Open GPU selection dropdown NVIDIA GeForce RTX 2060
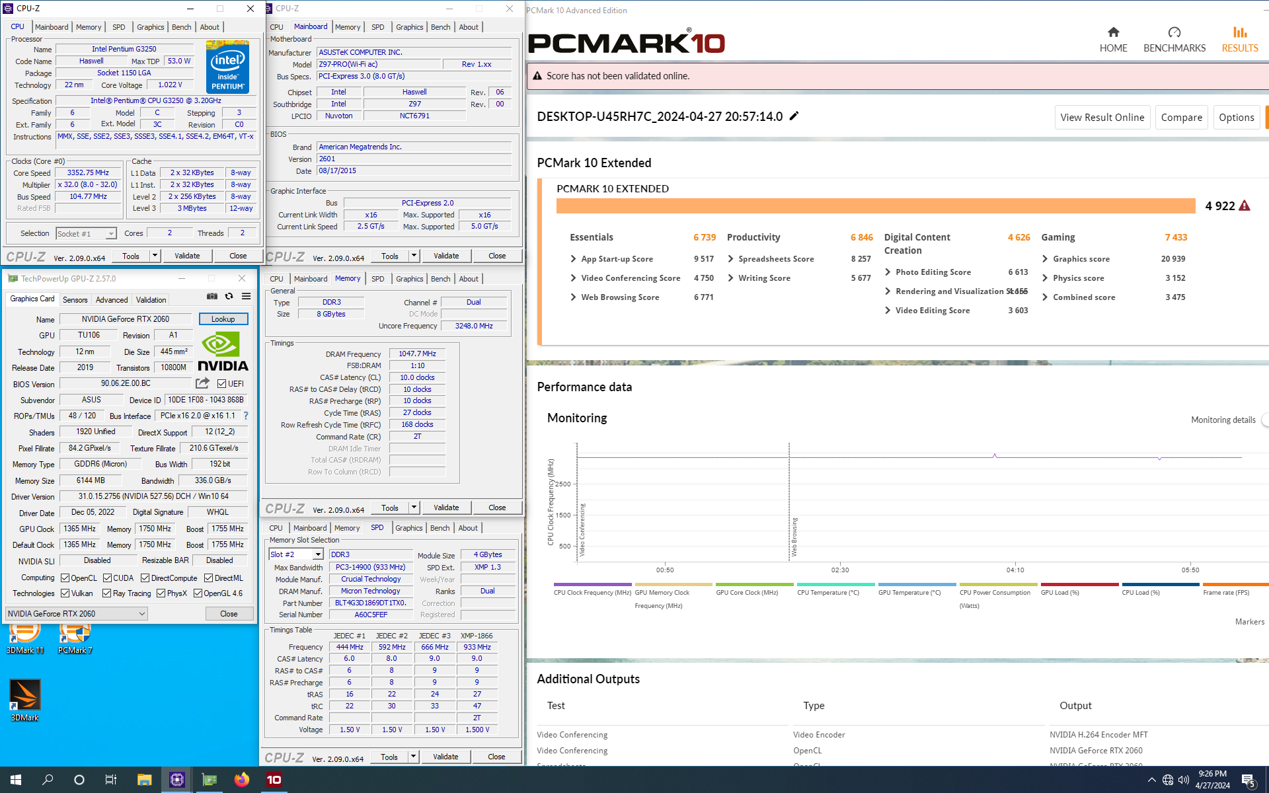 (x=76, y=614)
